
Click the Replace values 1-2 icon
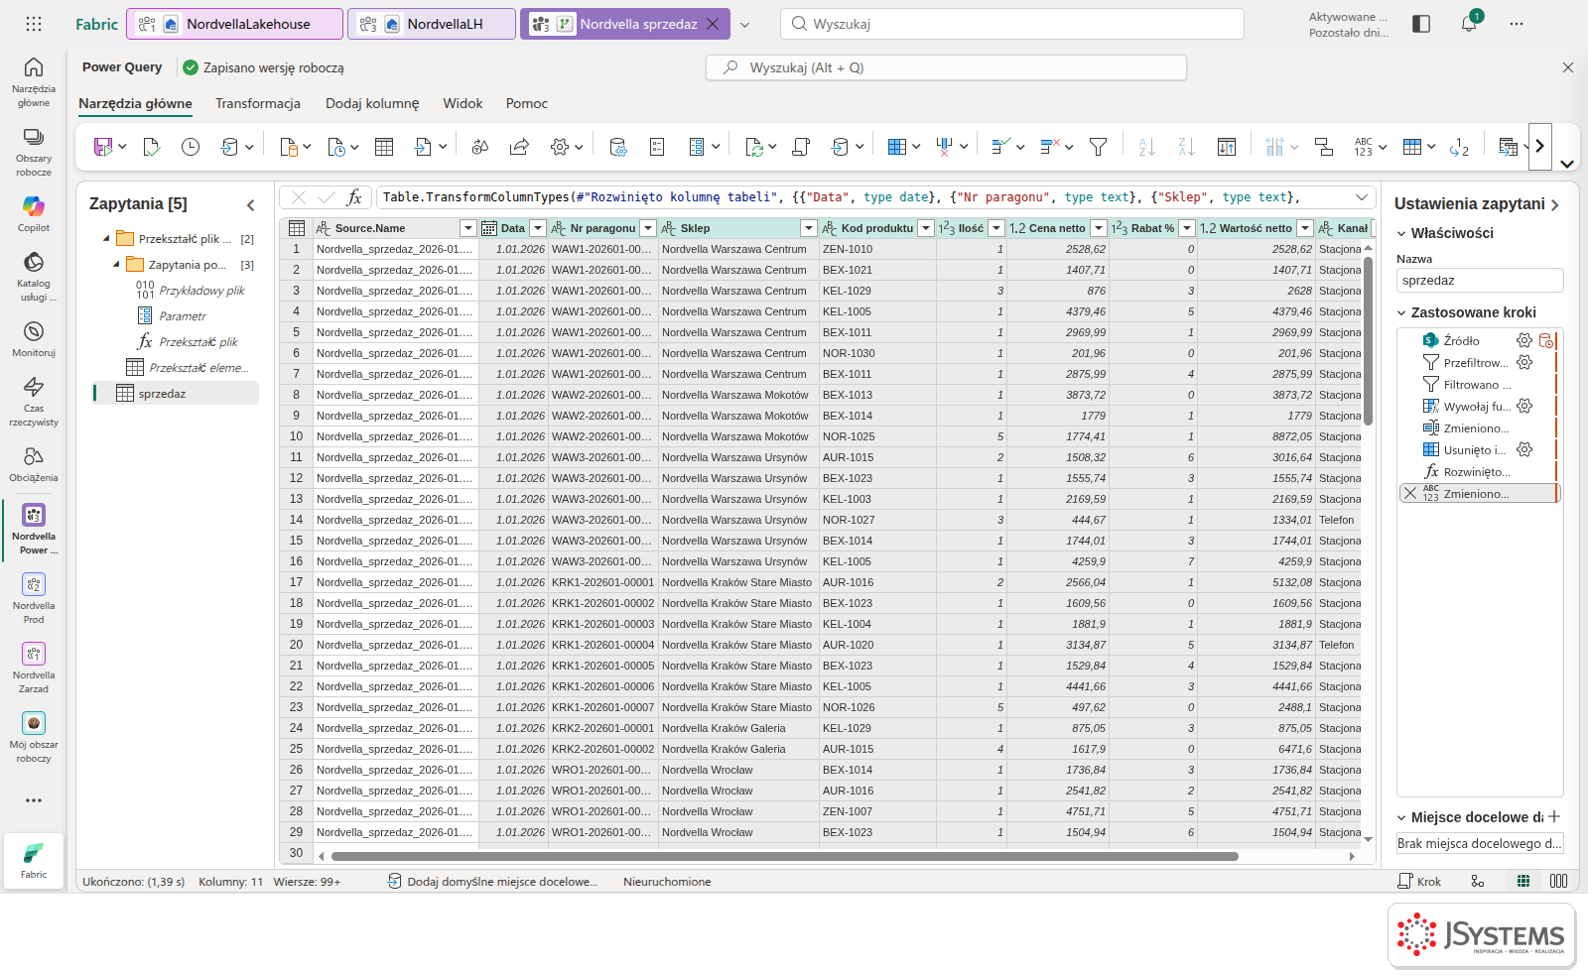[1459, 147]
